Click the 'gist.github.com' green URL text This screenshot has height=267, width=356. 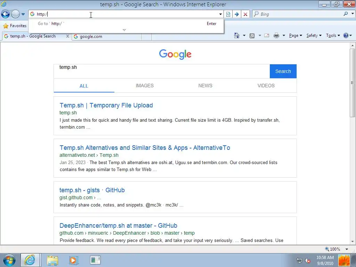(x=76, y=197)
